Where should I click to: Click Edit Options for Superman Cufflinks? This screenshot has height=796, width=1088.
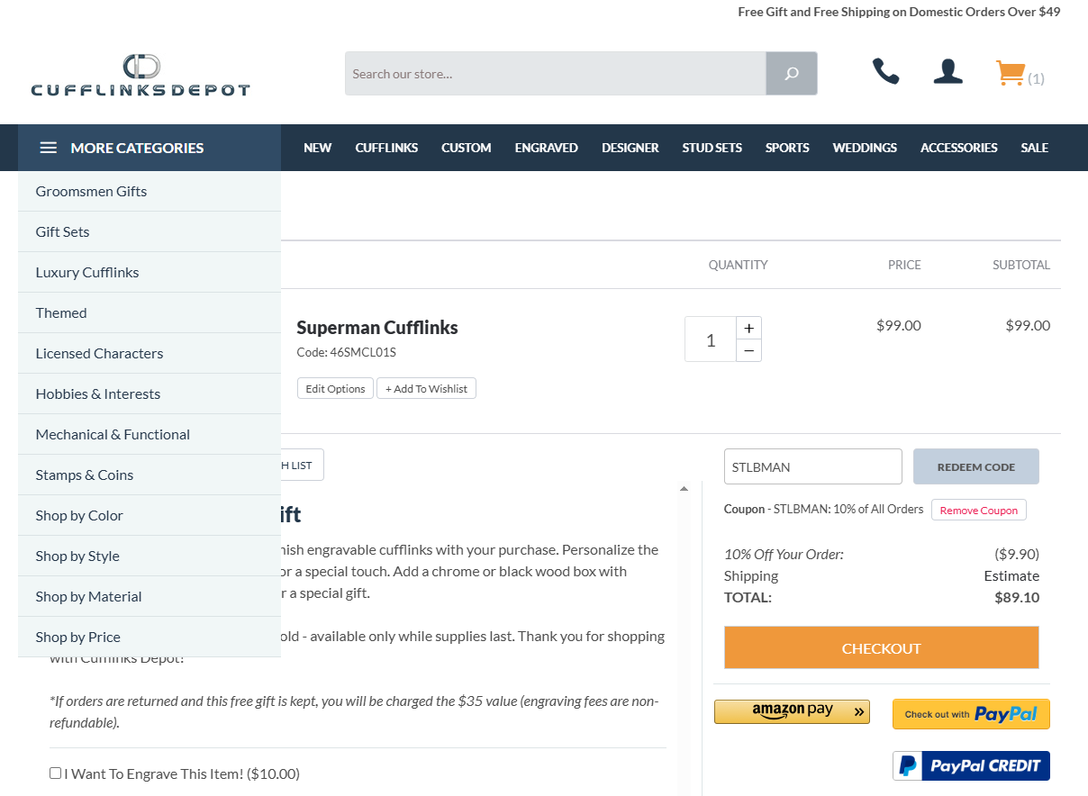point(335,388)
